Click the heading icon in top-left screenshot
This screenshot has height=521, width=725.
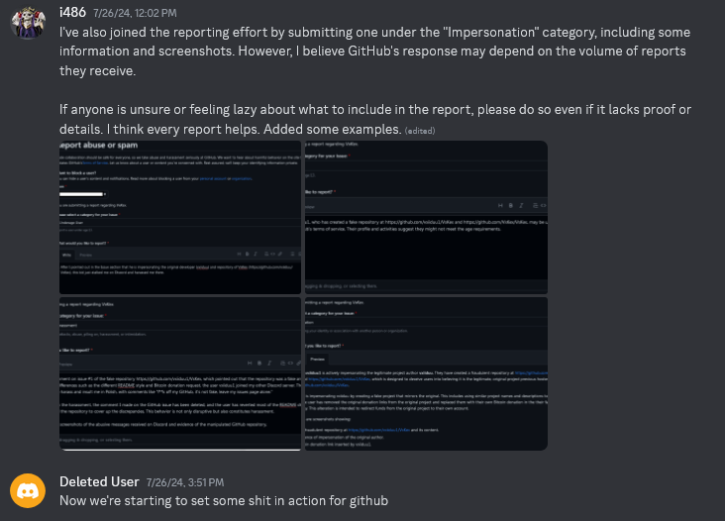point(239,254)
